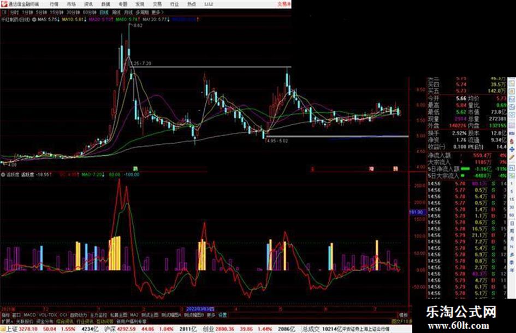Open the 关联报价 tab
Image resolution: width=516 pixels, height=333 pixels.
[25, 322]
